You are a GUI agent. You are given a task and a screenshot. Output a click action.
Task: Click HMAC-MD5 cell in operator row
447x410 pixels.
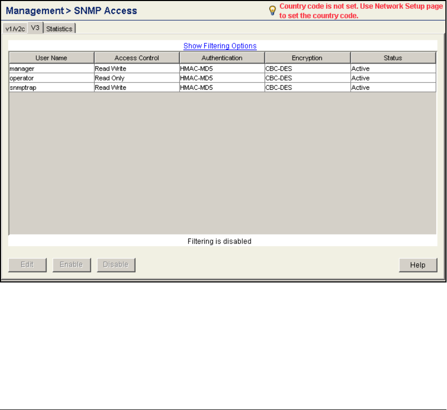[222, 78]
